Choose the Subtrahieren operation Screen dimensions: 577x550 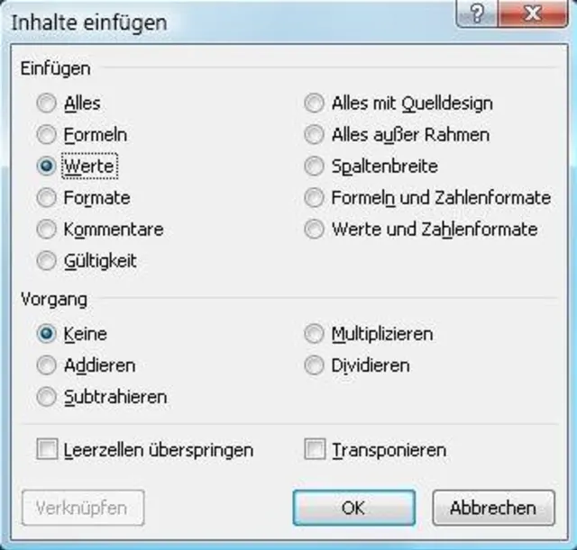tap(46, 397)
